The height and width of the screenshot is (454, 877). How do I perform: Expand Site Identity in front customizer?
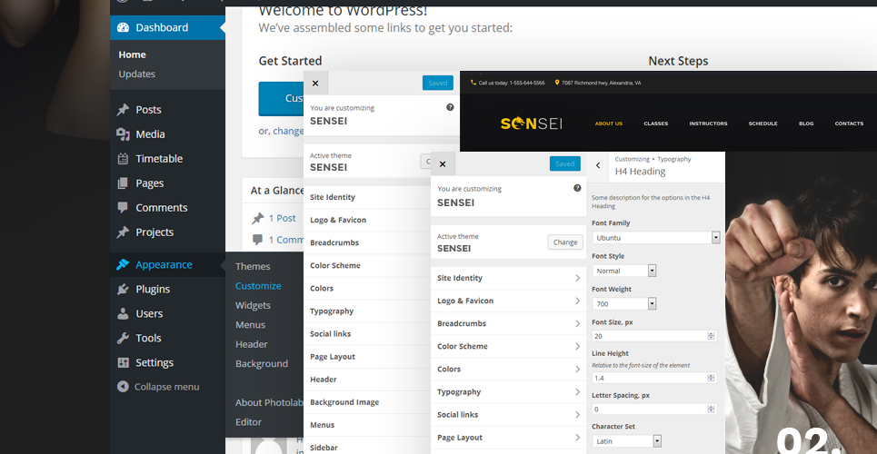point(508,278)
